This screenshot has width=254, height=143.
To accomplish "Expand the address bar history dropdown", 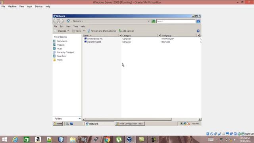I will pos(149,21).
